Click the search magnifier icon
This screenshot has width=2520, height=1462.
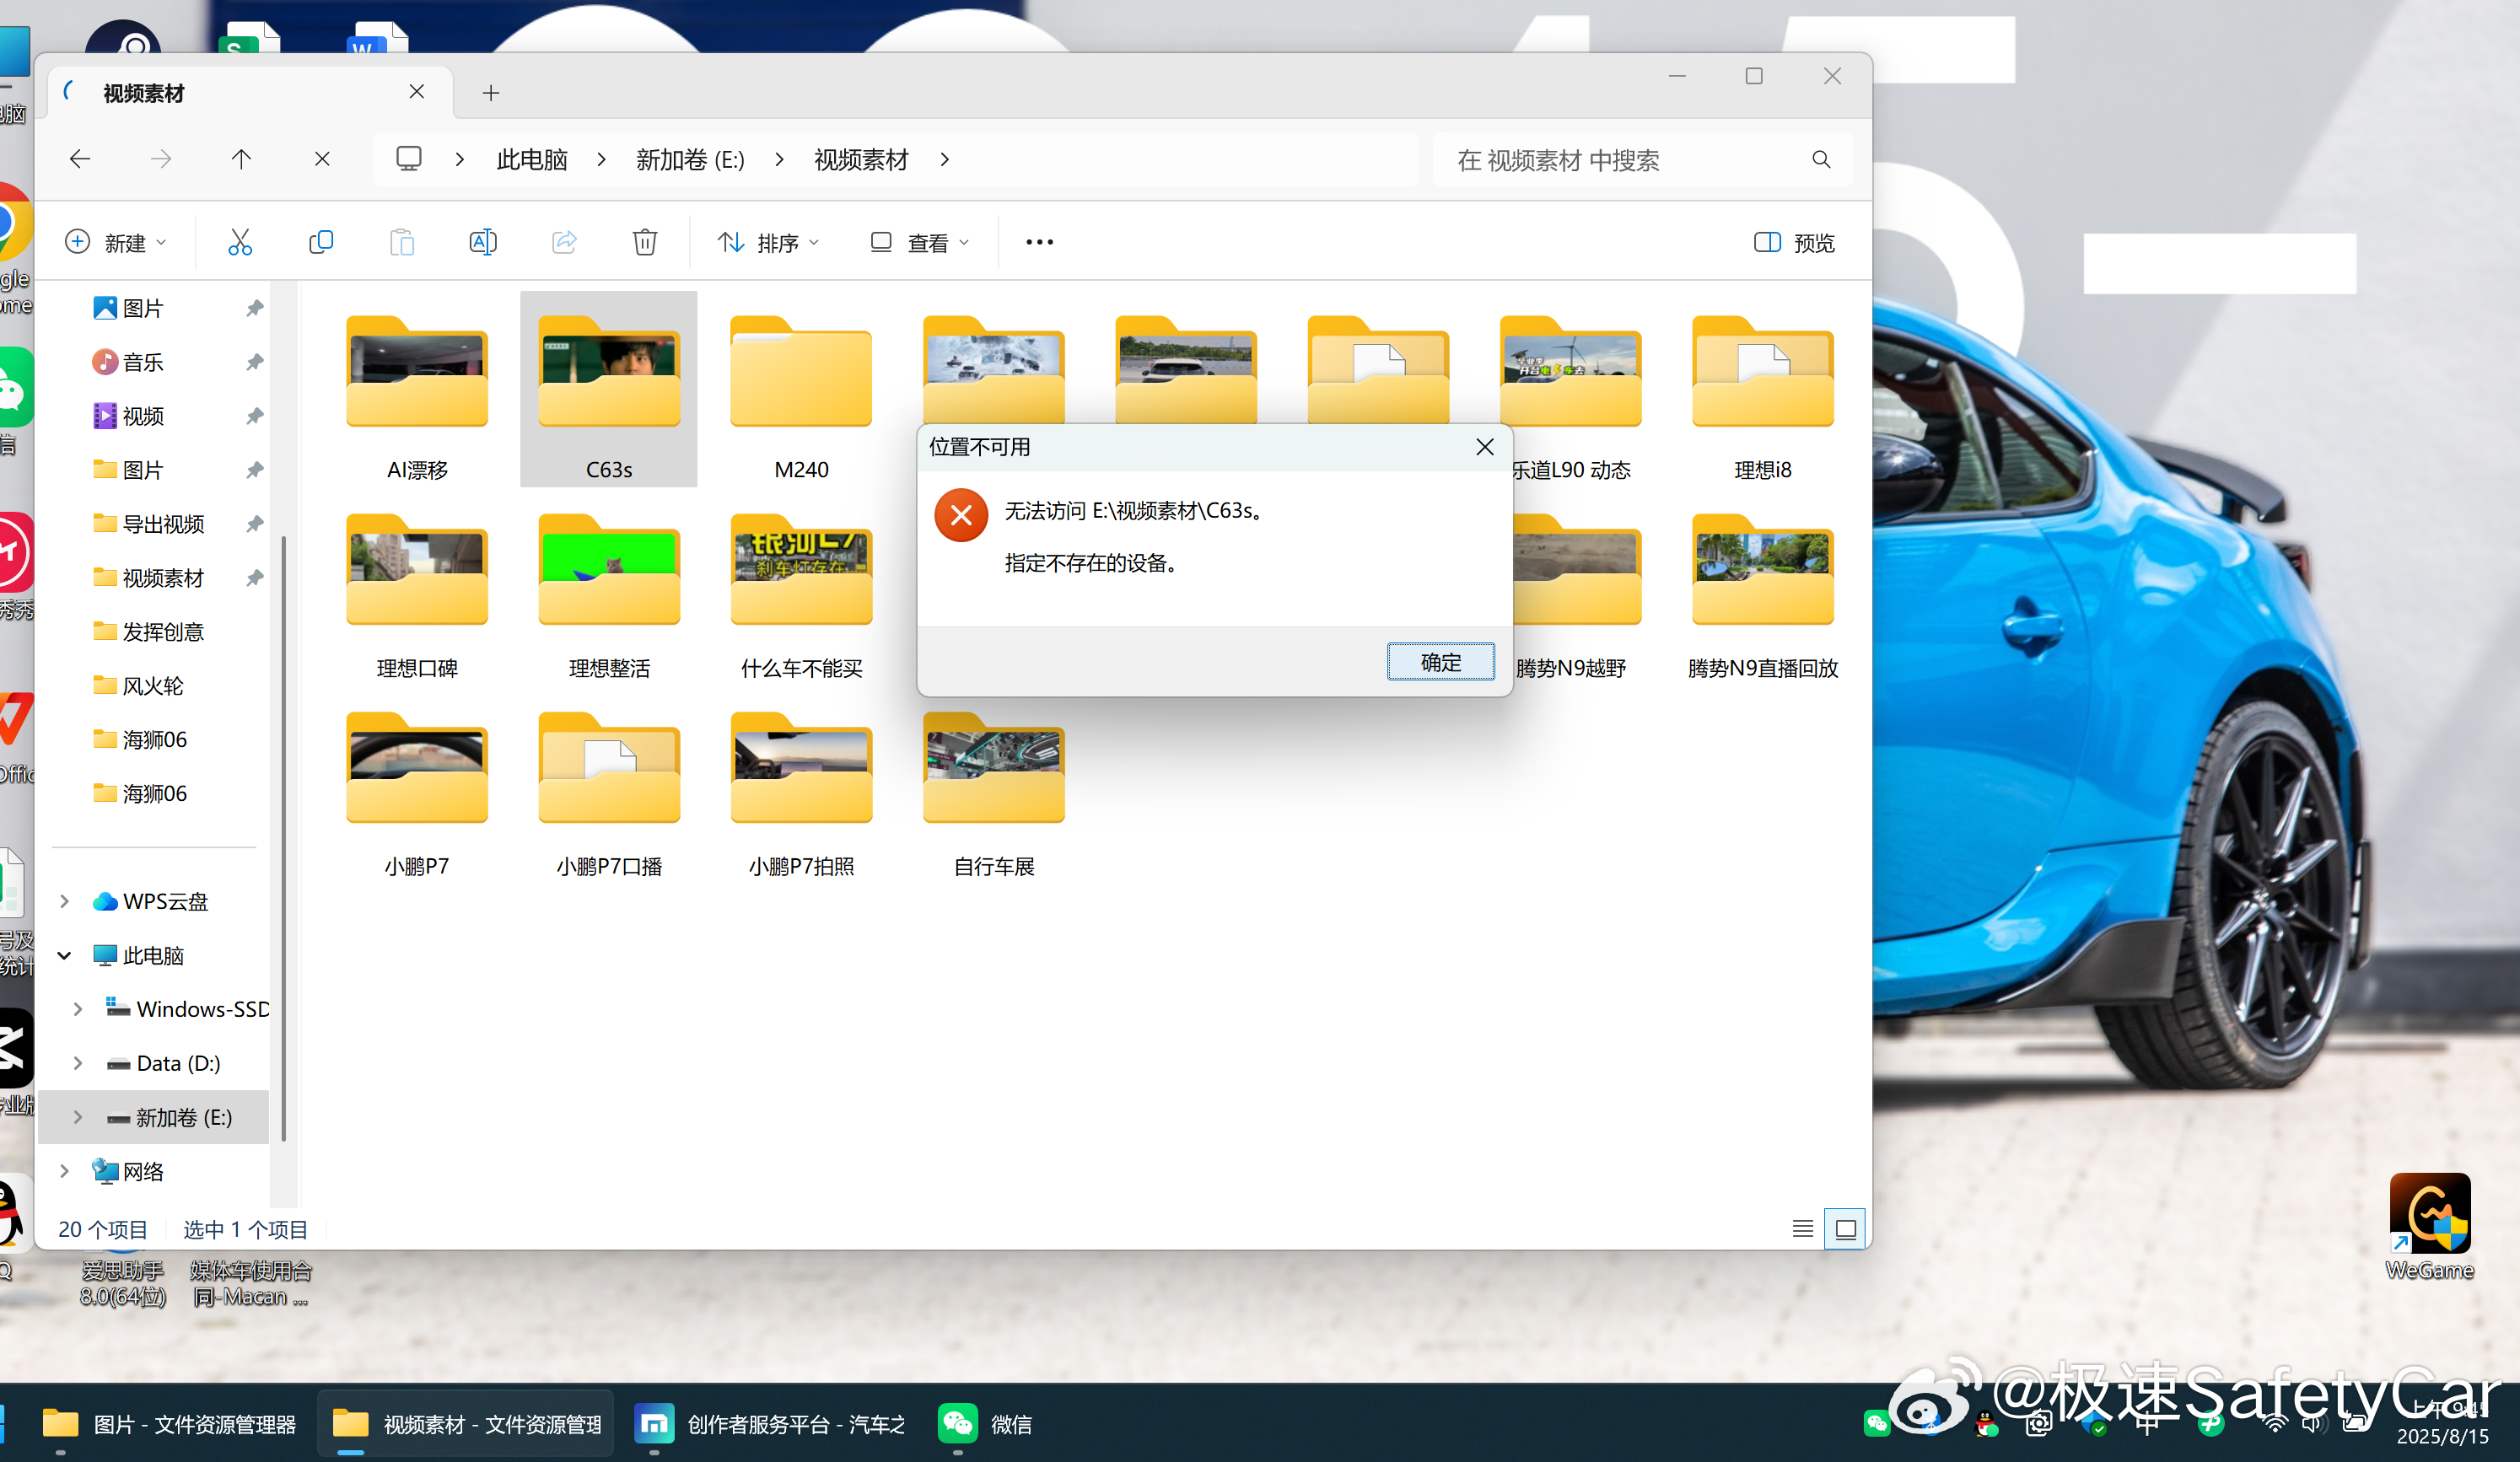[x=1821, y=160]
